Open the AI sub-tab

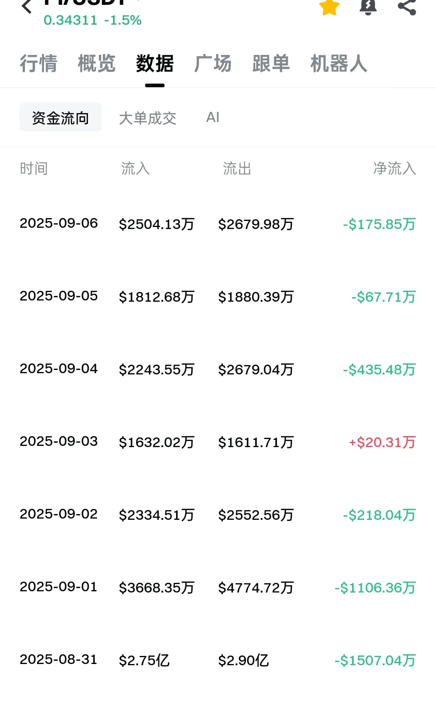point(213,118)
